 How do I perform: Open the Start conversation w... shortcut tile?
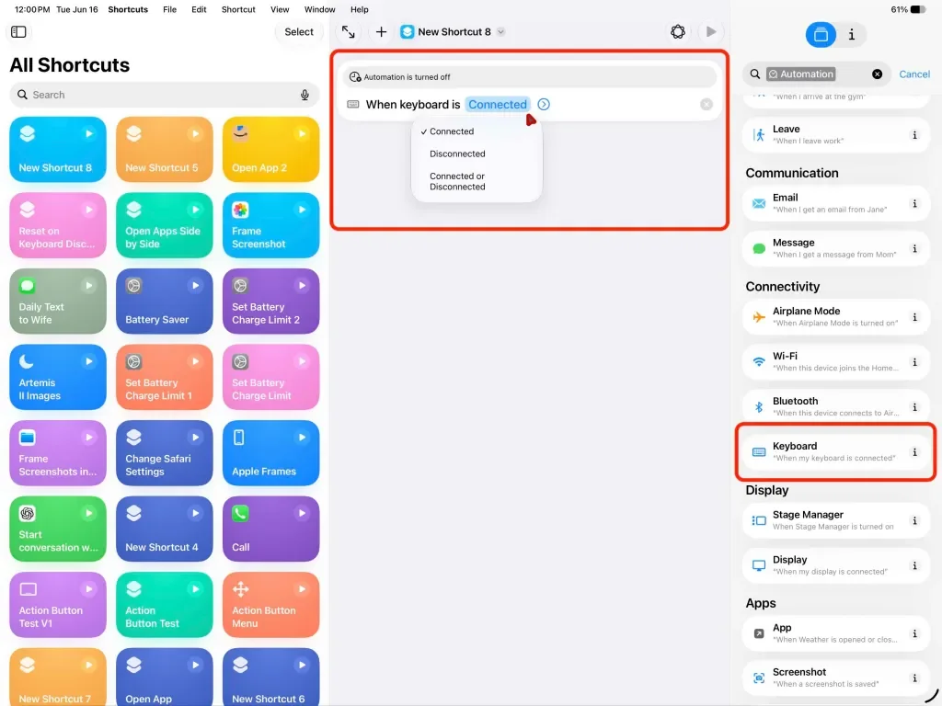point(58,529)
